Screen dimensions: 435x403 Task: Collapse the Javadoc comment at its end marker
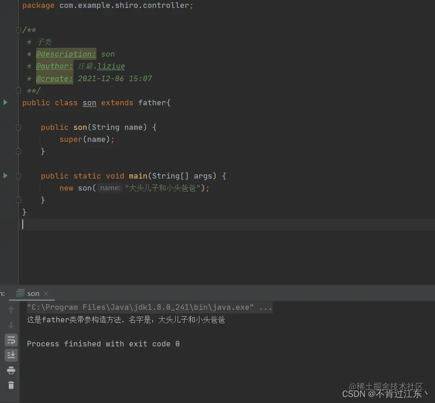click(18, 90)
